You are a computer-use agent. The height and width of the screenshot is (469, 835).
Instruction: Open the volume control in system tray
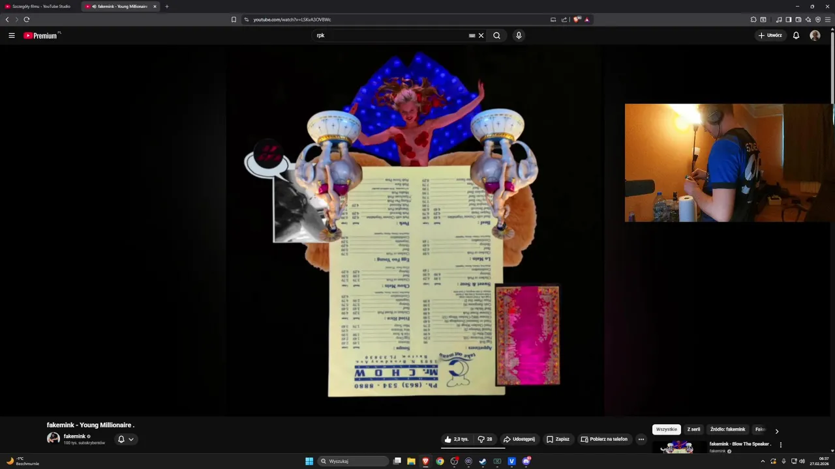[802, 461]
